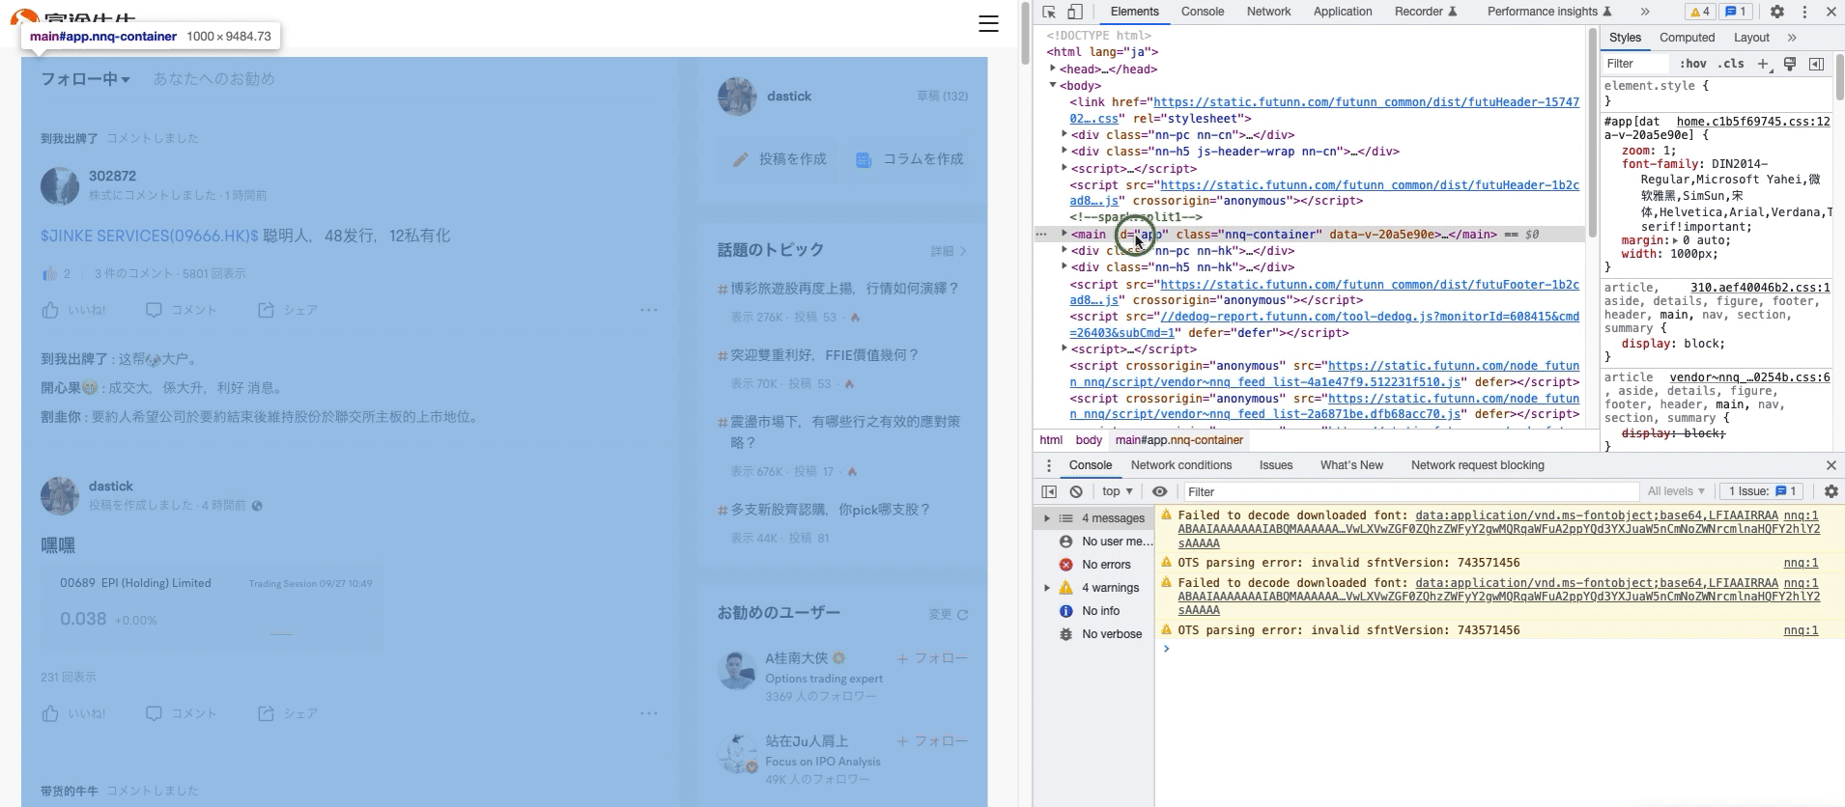This screenshot has height=807, width=1845.
Task: Expand the main#app element node
Action: click(1064, 234)
